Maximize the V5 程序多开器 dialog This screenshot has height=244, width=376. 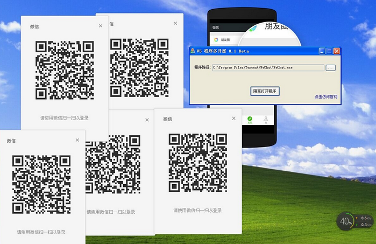330,51
